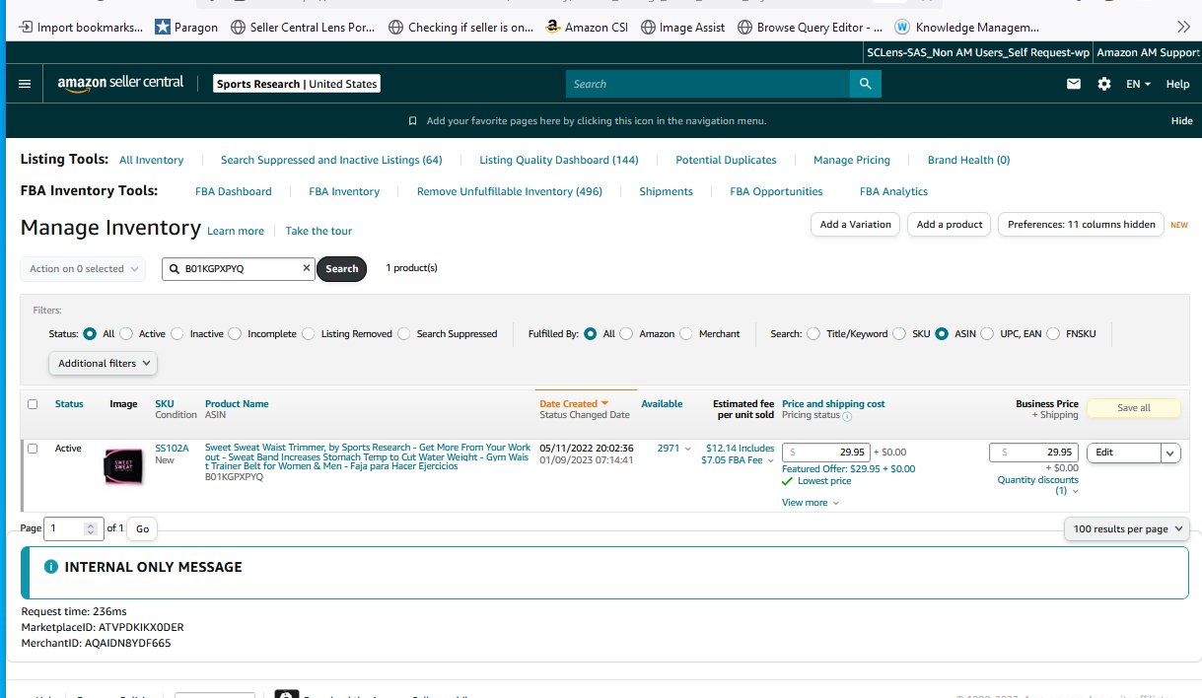
Task: Select FNSKU search radio
Action: [x=1053, y=333]
